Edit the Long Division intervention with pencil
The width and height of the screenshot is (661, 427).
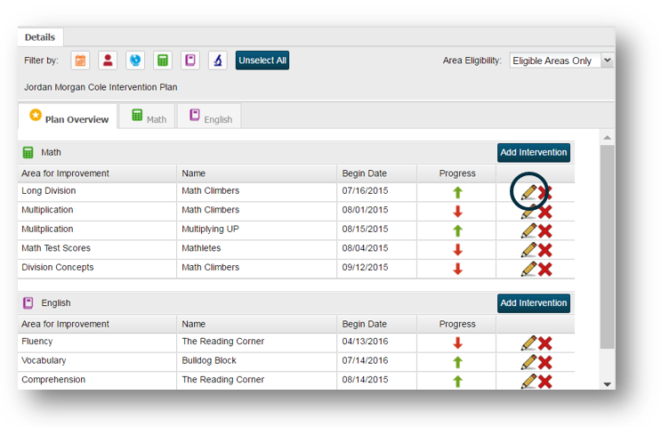[528, 192]
